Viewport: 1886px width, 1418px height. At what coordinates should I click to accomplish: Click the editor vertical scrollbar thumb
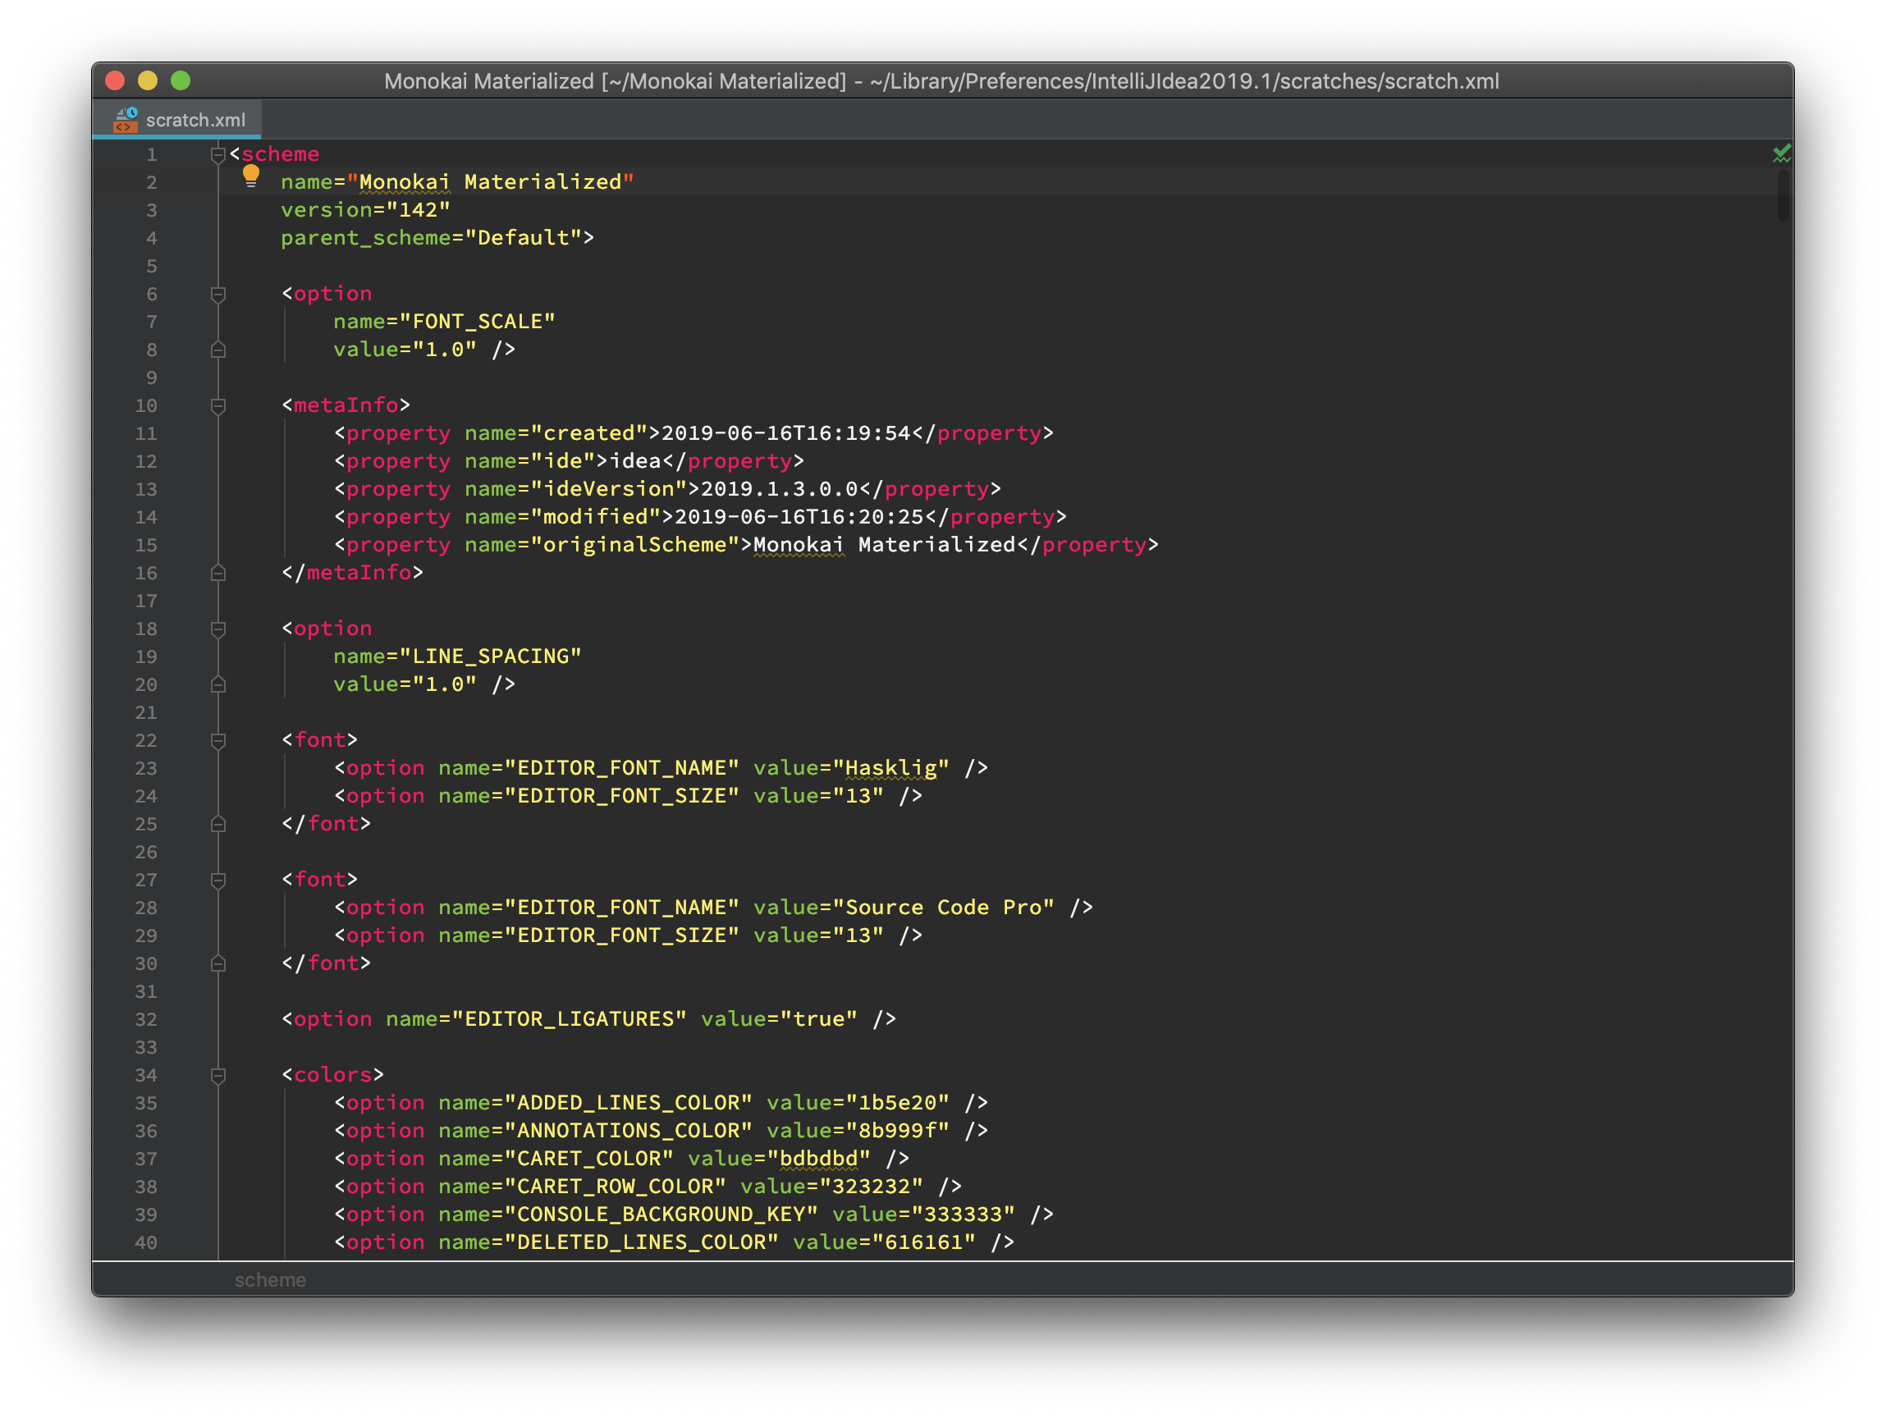(1783, 194)
